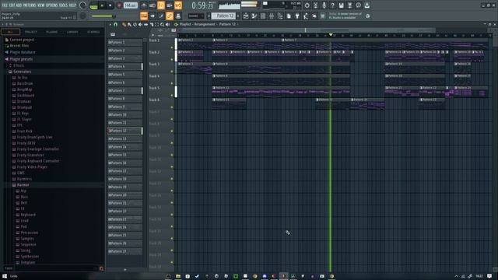Arm the Record button

click(x=119, y=5)
